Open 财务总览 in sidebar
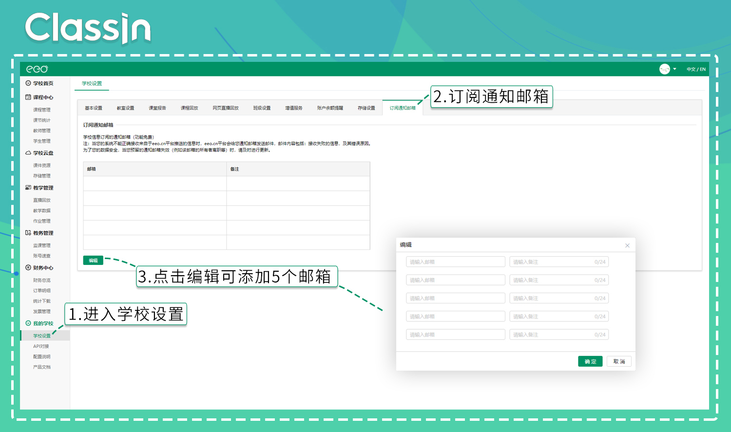Screen dimensions: 731x432 click(x=42, y=281)
